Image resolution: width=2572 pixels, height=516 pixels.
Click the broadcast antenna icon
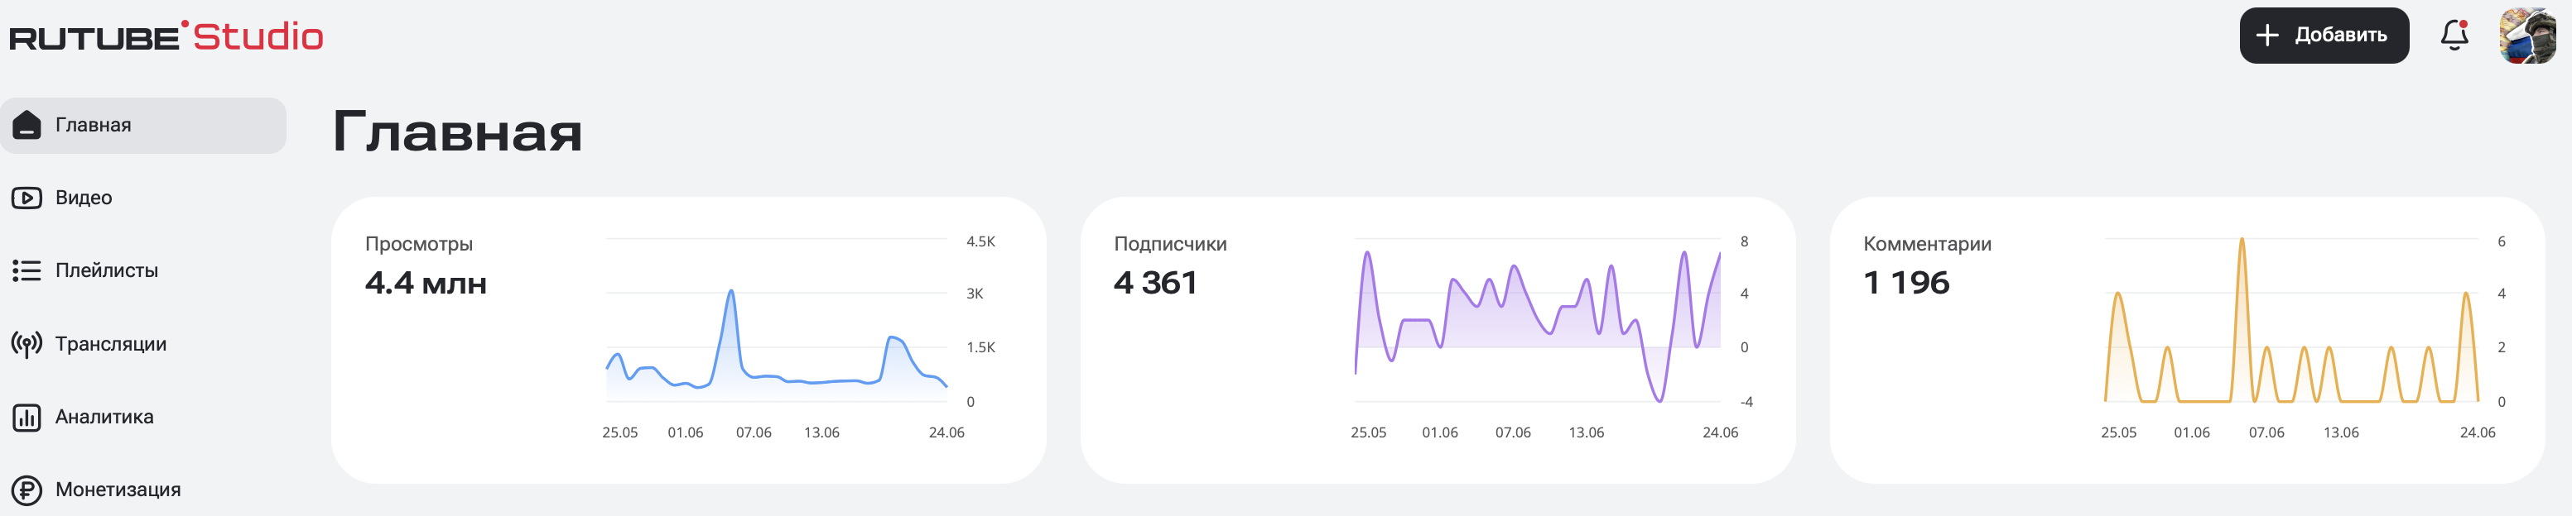pos(27,345)
